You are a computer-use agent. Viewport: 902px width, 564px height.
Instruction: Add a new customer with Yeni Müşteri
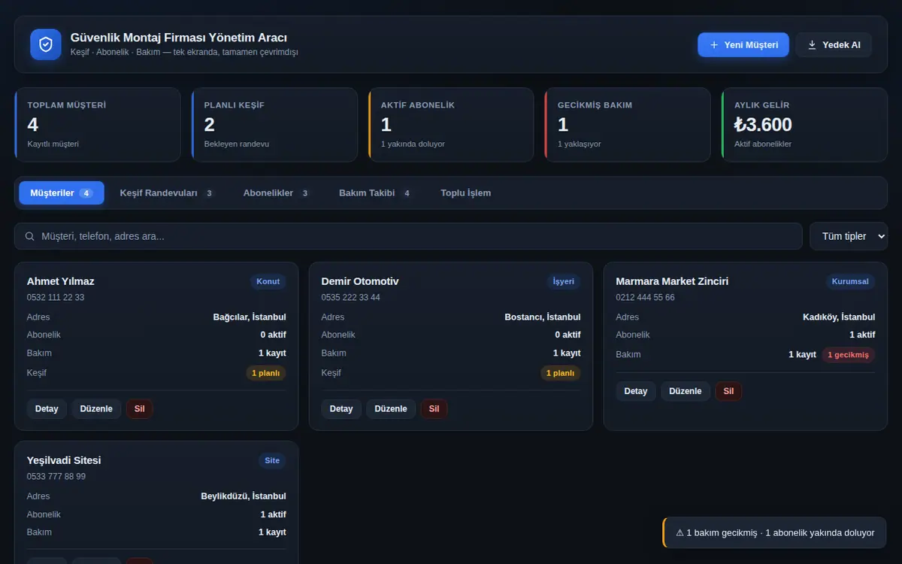743,45
